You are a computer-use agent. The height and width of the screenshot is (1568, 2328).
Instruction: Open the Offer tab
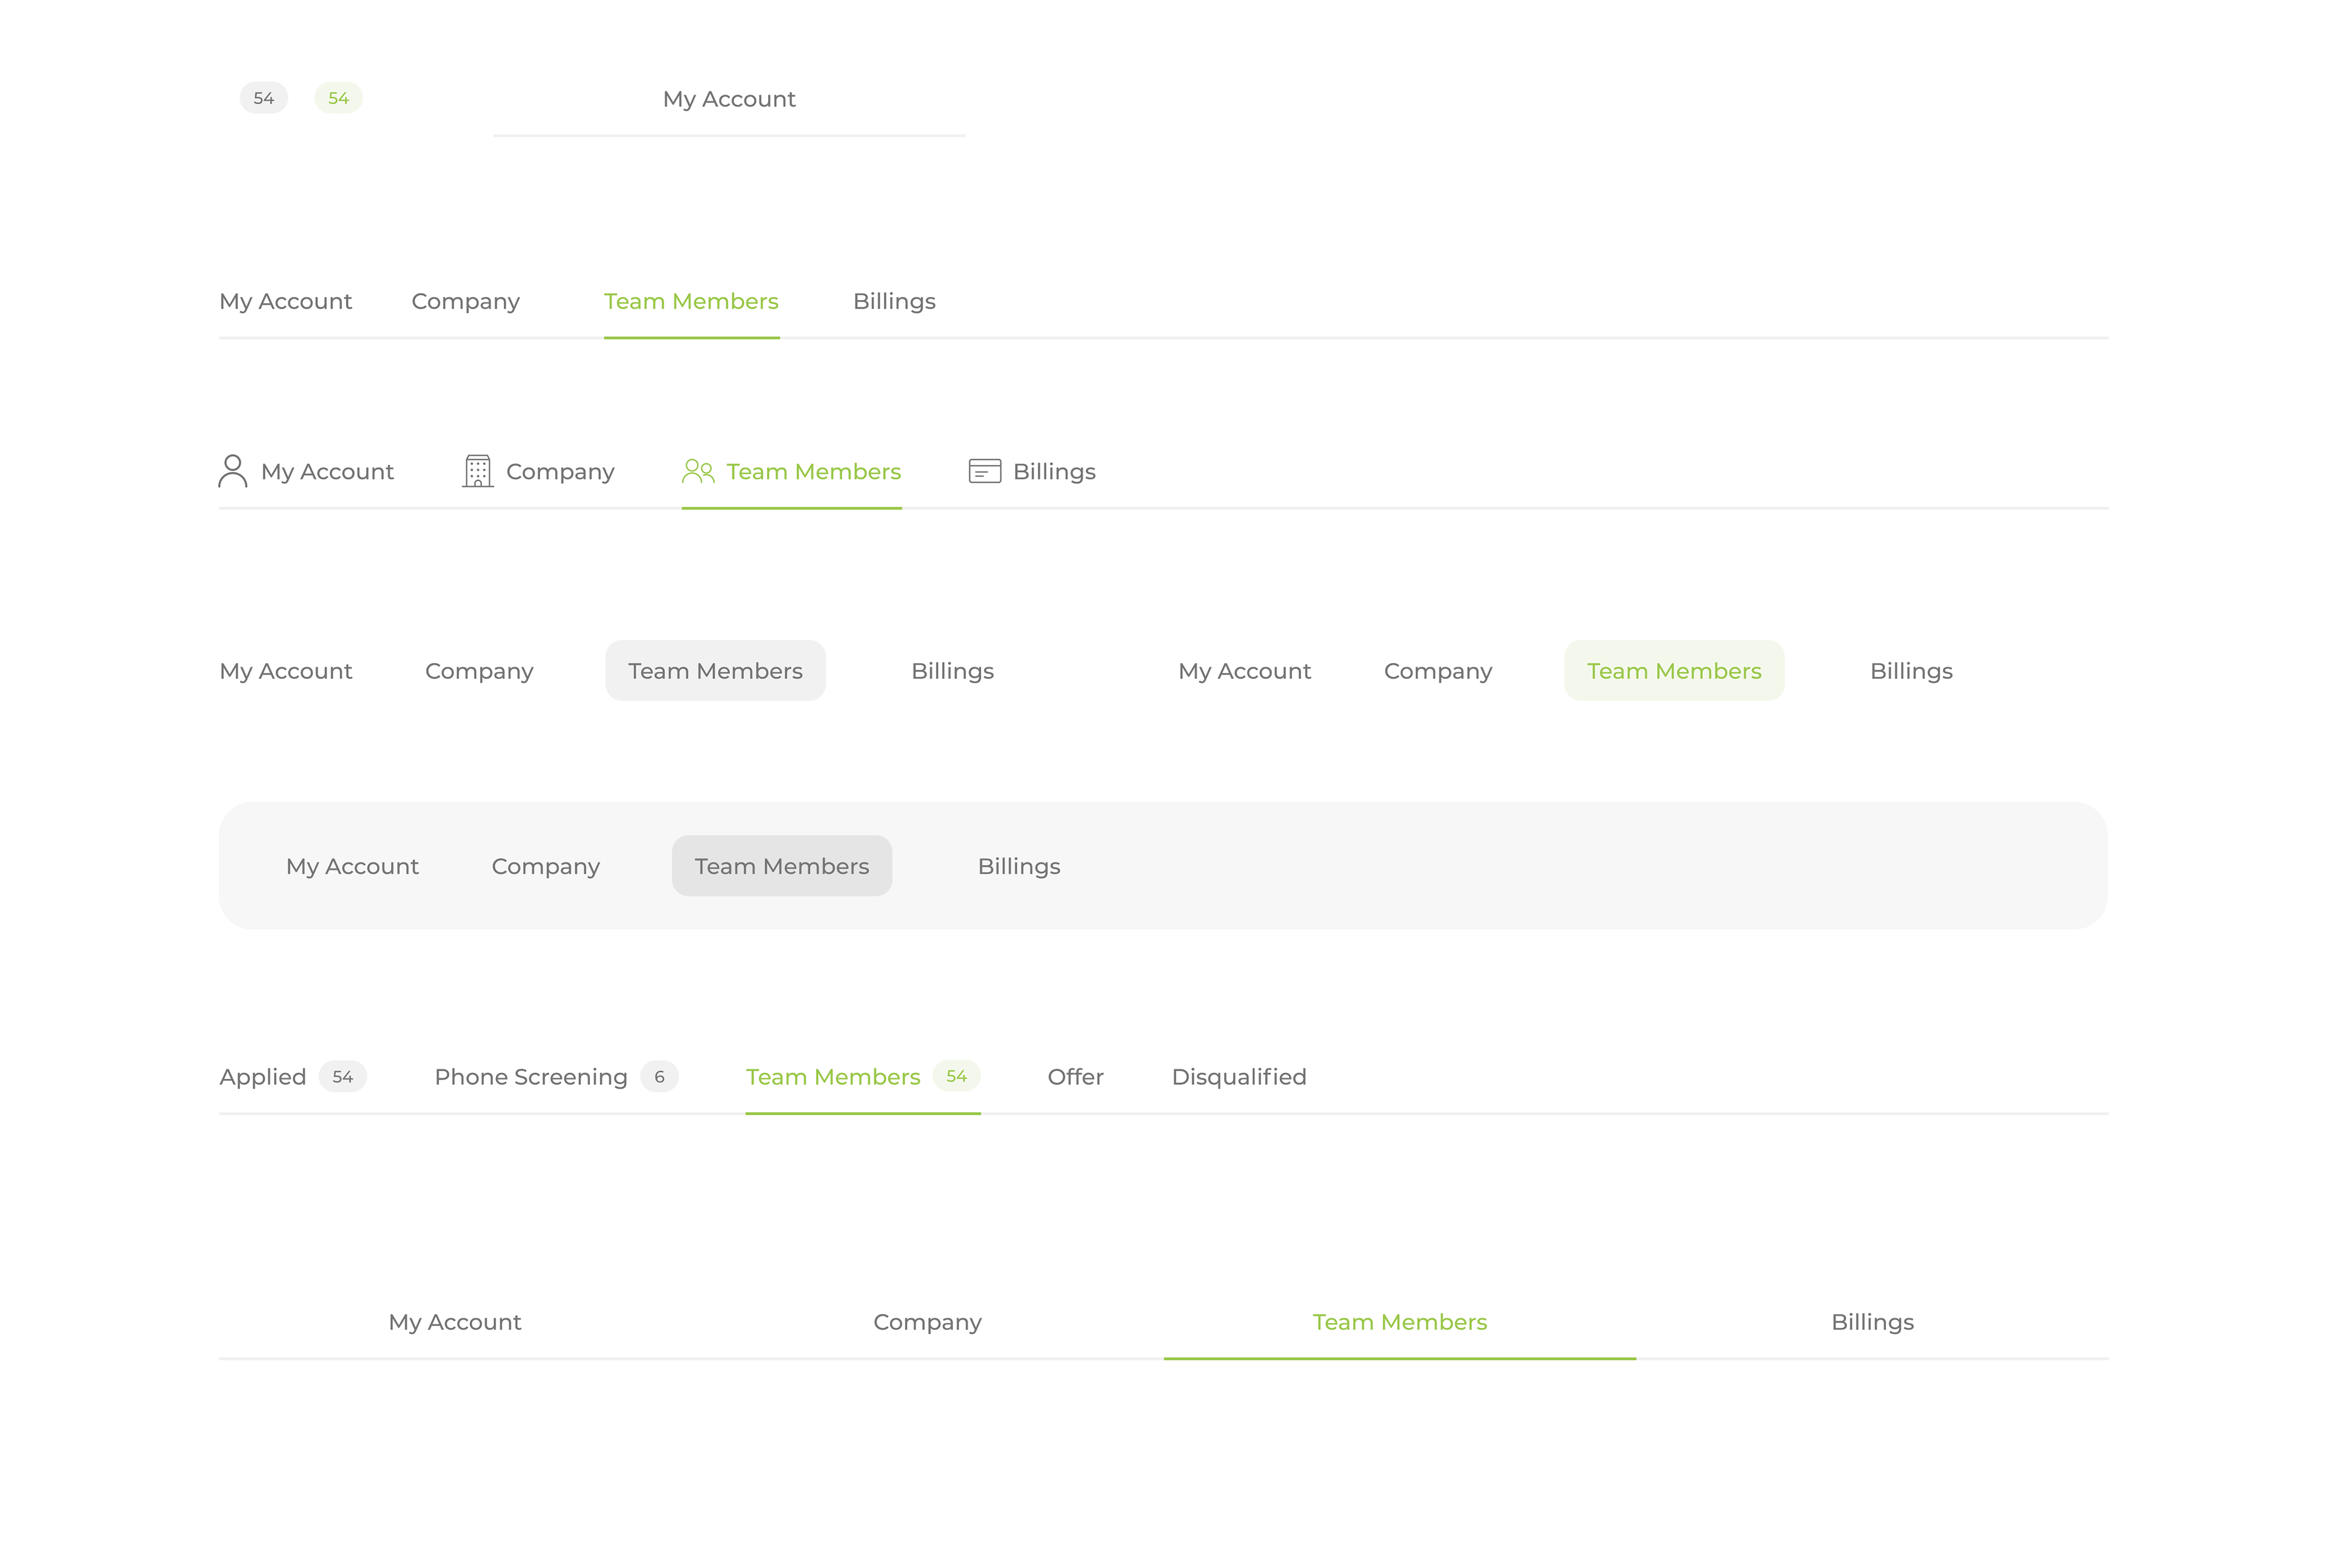point(1075,1077)
